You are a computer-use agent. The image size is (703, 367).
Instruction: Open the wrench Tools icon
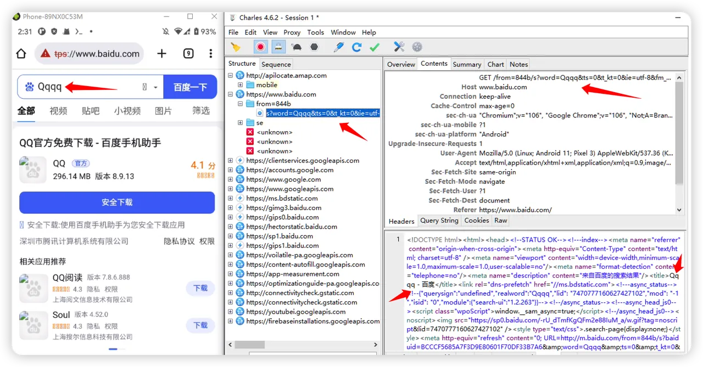(399, 47)
